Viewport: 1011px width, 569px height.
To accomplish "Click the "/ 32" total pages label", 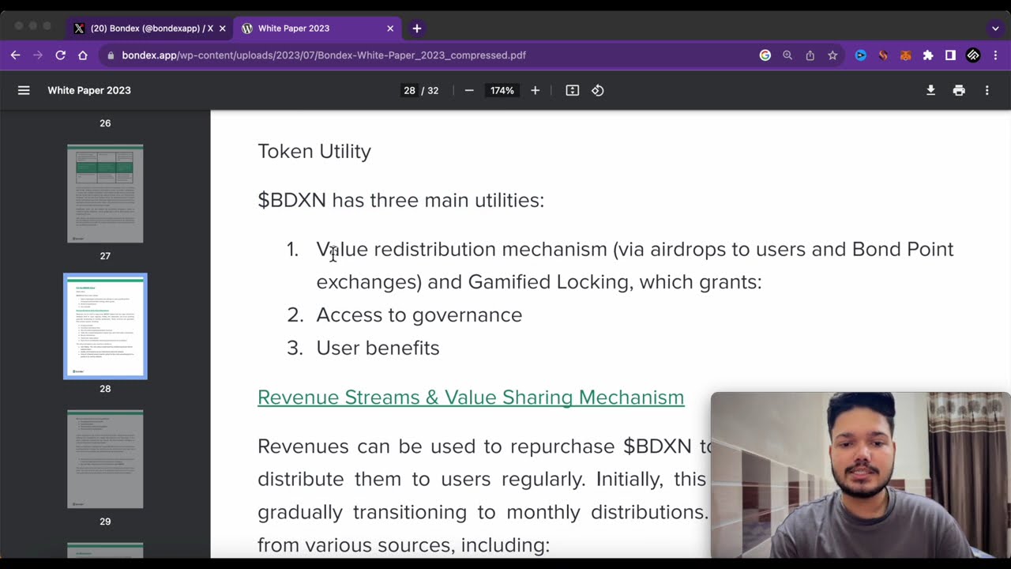I will click(430, 90).
